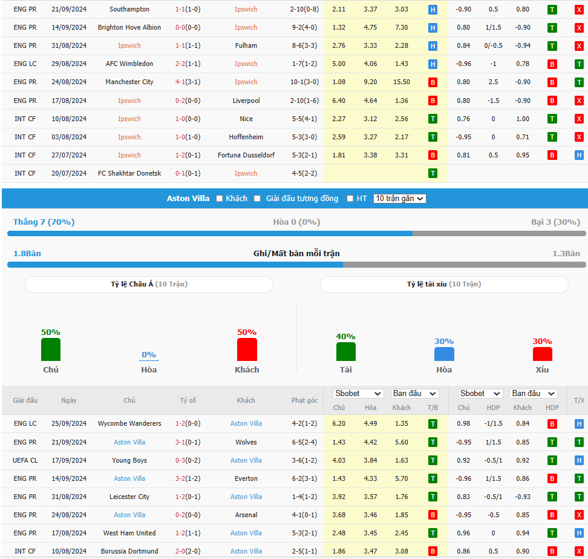
Task: Click green T result badge in Wycombe Wanderers row
Action: (433, 424)
